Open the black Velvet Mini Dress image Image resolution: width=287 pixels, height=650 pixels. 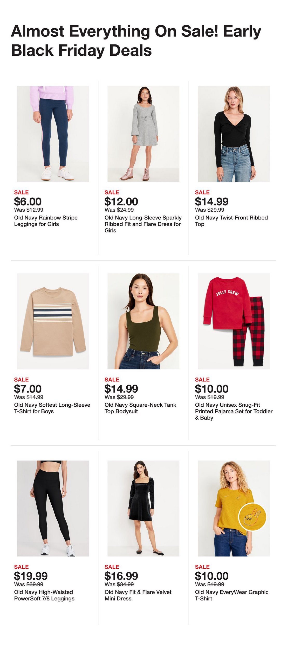point(143,509)
